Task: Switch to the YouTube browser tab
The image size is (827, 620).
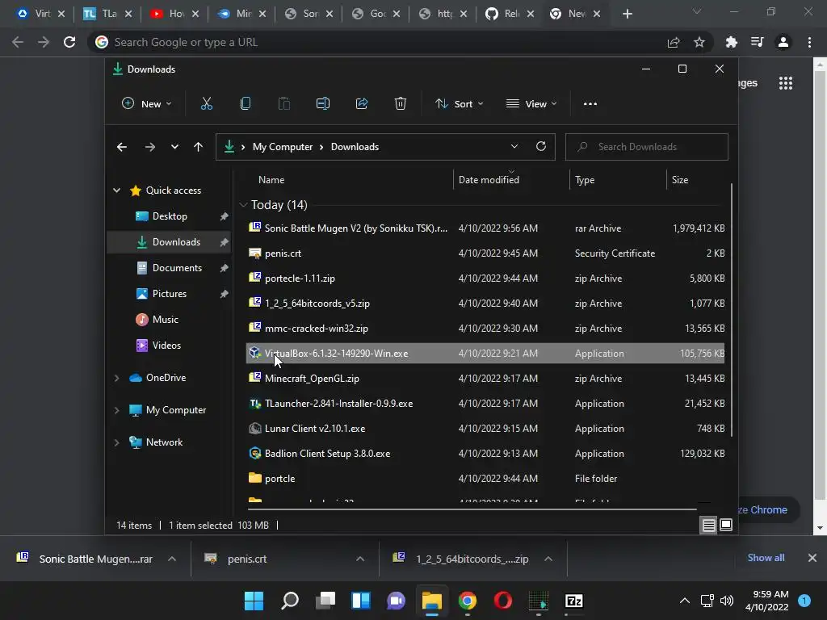Action: [x=174, y=14]
